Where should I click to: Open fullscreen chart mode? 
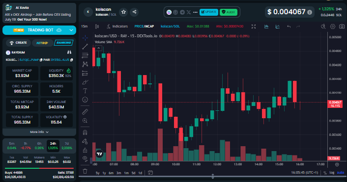(254, 26)
